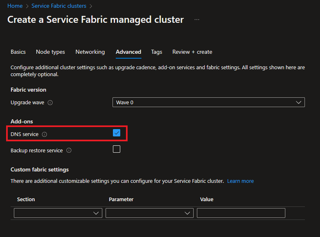Open the Review + create tab
Screen dimensions: 320x237
click(x=192, y=52)
